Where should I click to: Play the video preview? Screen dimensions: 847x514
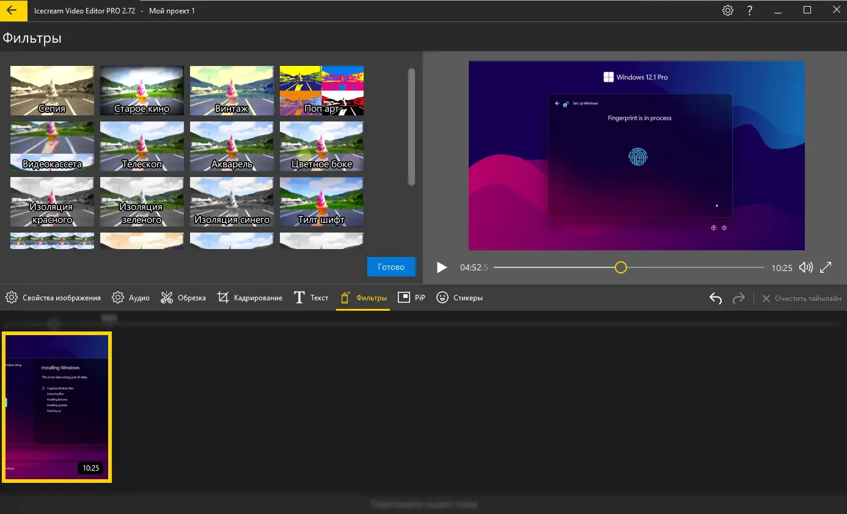(x=442, y=267)
